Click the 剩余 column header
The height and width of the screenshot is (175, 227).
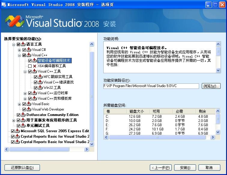206,111
